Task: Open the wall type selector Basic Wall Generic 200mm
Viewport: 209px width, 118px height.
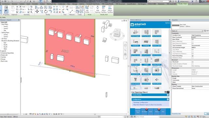Action: pos(190,26)
